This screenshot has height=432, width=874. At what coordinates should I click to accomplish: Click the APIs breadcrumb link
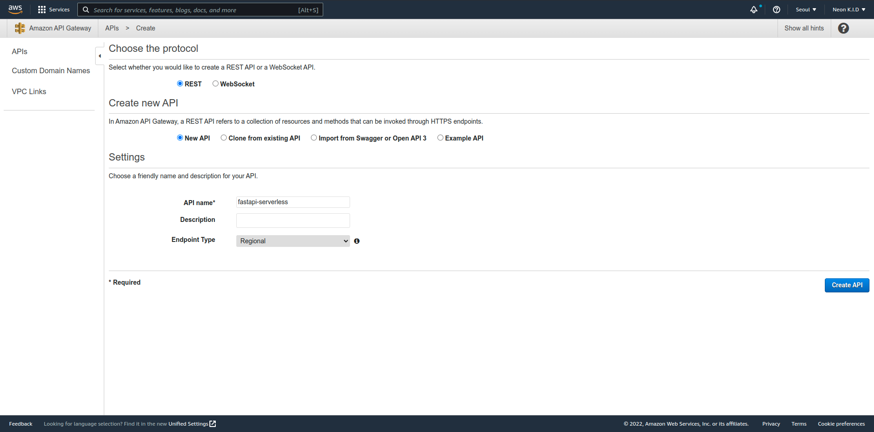click(112, 28)
